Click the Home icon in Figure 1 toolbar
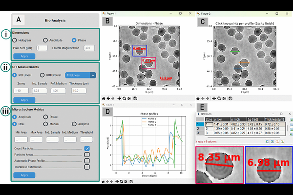This screenshot has width=293, height=195. [x=103, y=98]
